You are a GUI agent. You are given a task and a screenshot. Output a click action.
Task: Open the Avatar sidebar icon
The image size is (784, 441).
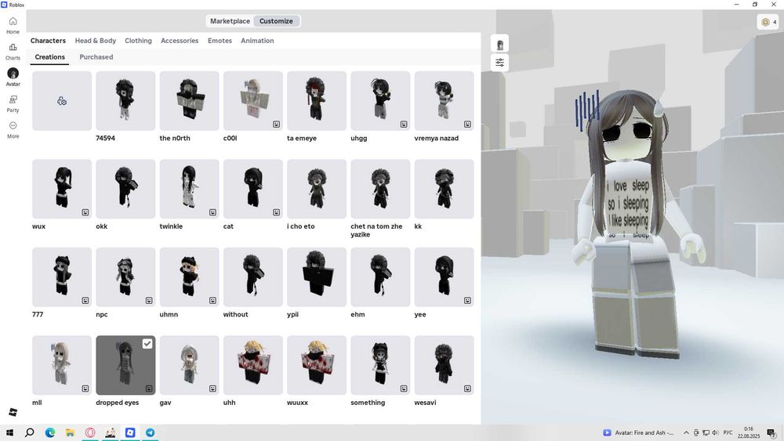pyautogui.click(x=13, y=77)
